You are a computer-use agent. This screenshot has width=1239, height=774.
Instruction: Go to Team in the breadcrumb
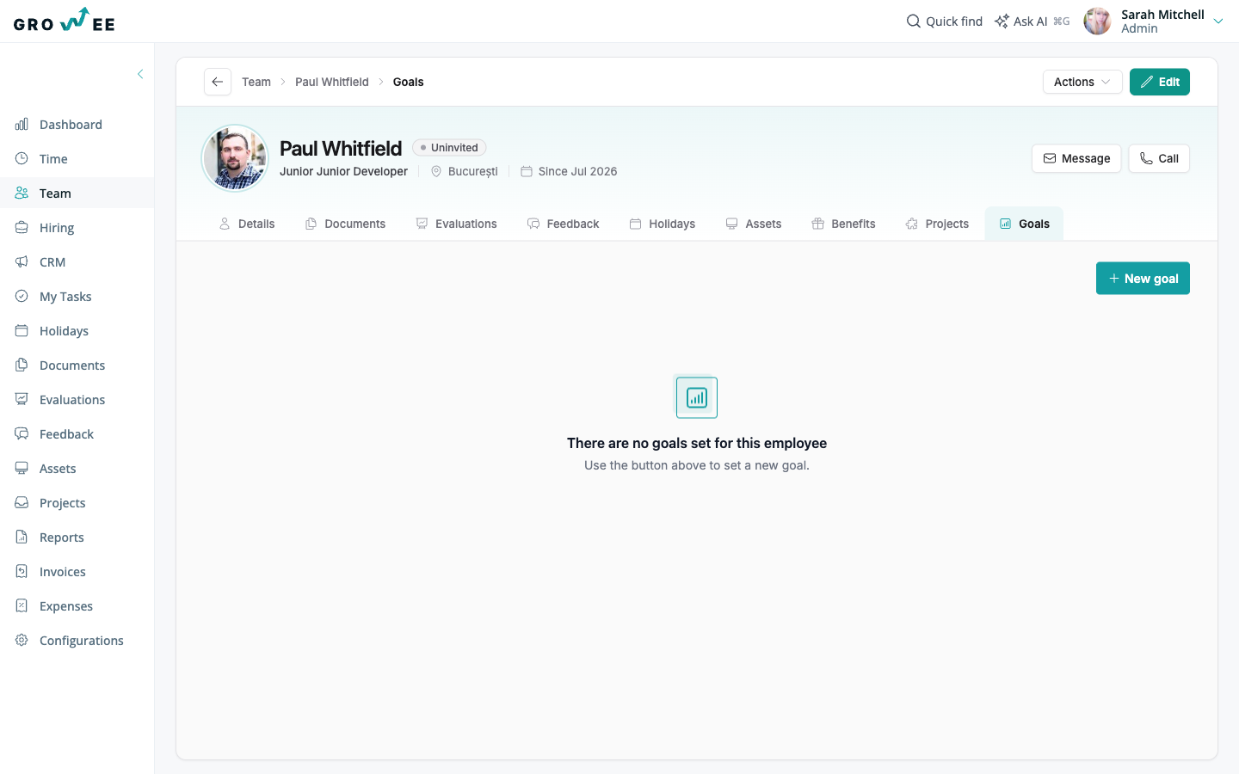pyautogui.click(x=256, y=82)
